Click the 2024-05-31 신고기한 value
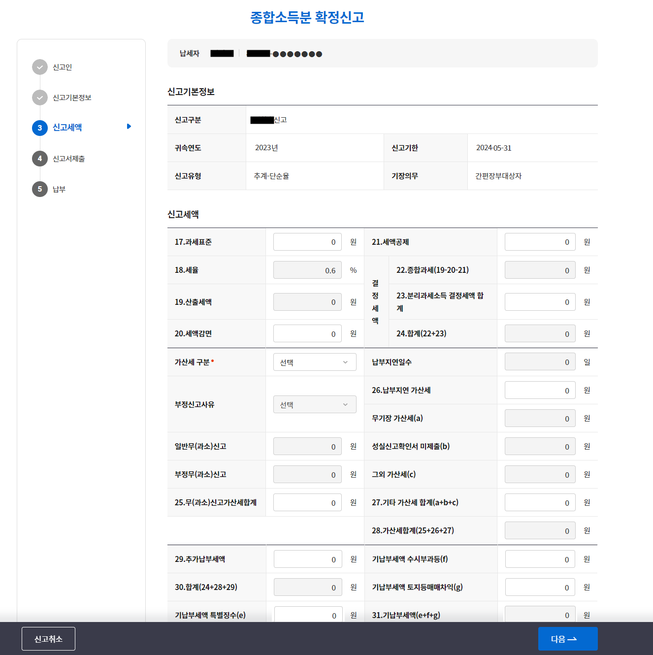 click(493, 148)
